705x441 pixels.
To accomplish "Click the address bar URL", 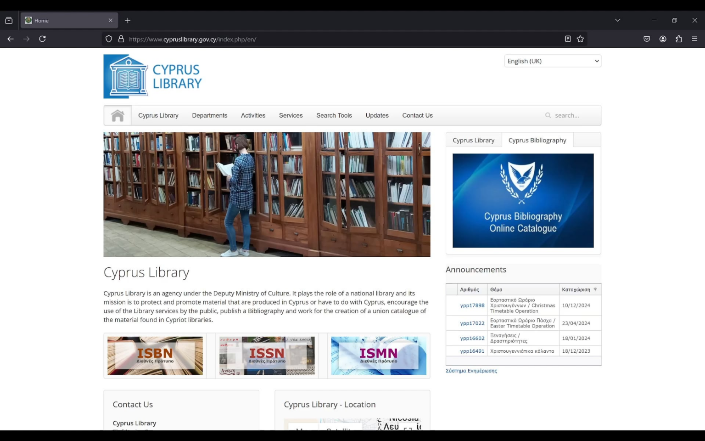I will [x=193, y=40].
